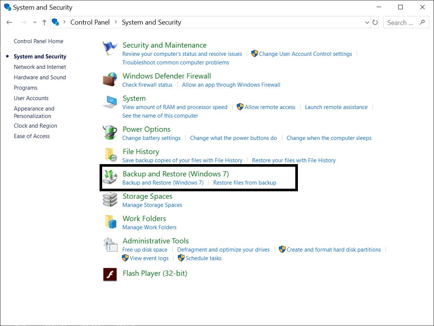Click the Backup and Restore drive icon

(110, 178)
